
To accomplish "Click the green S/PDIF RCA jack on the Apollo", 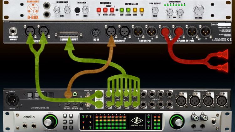I will (x=75, y=94).
